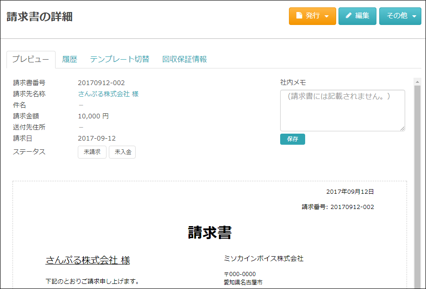This screenshot has height=289, width=426.
Task: Click inside the 社内メモ text area
Action: pyautogui.click(x=342, y=111)
